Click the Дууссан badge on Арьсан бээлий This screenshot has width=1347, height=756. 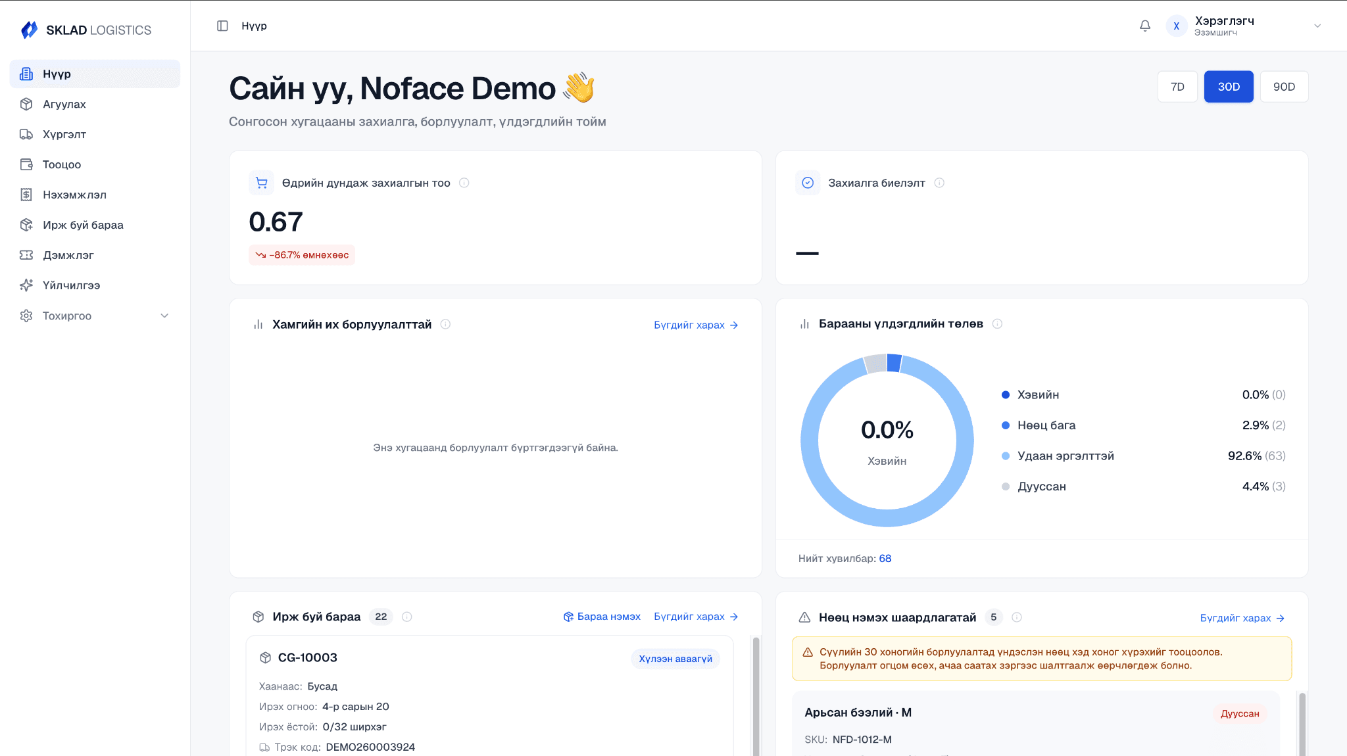pyautogui.click(x=1240, y=713)
